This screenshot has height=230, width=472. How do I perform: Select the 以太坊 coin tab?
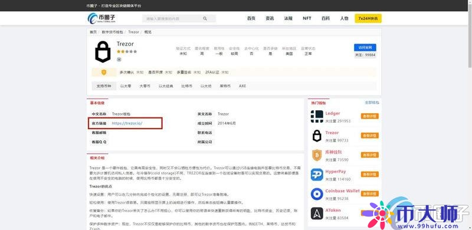[x=206, y=86]
